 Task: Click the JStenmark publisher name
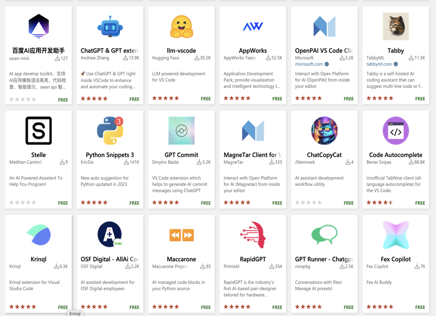305,162
